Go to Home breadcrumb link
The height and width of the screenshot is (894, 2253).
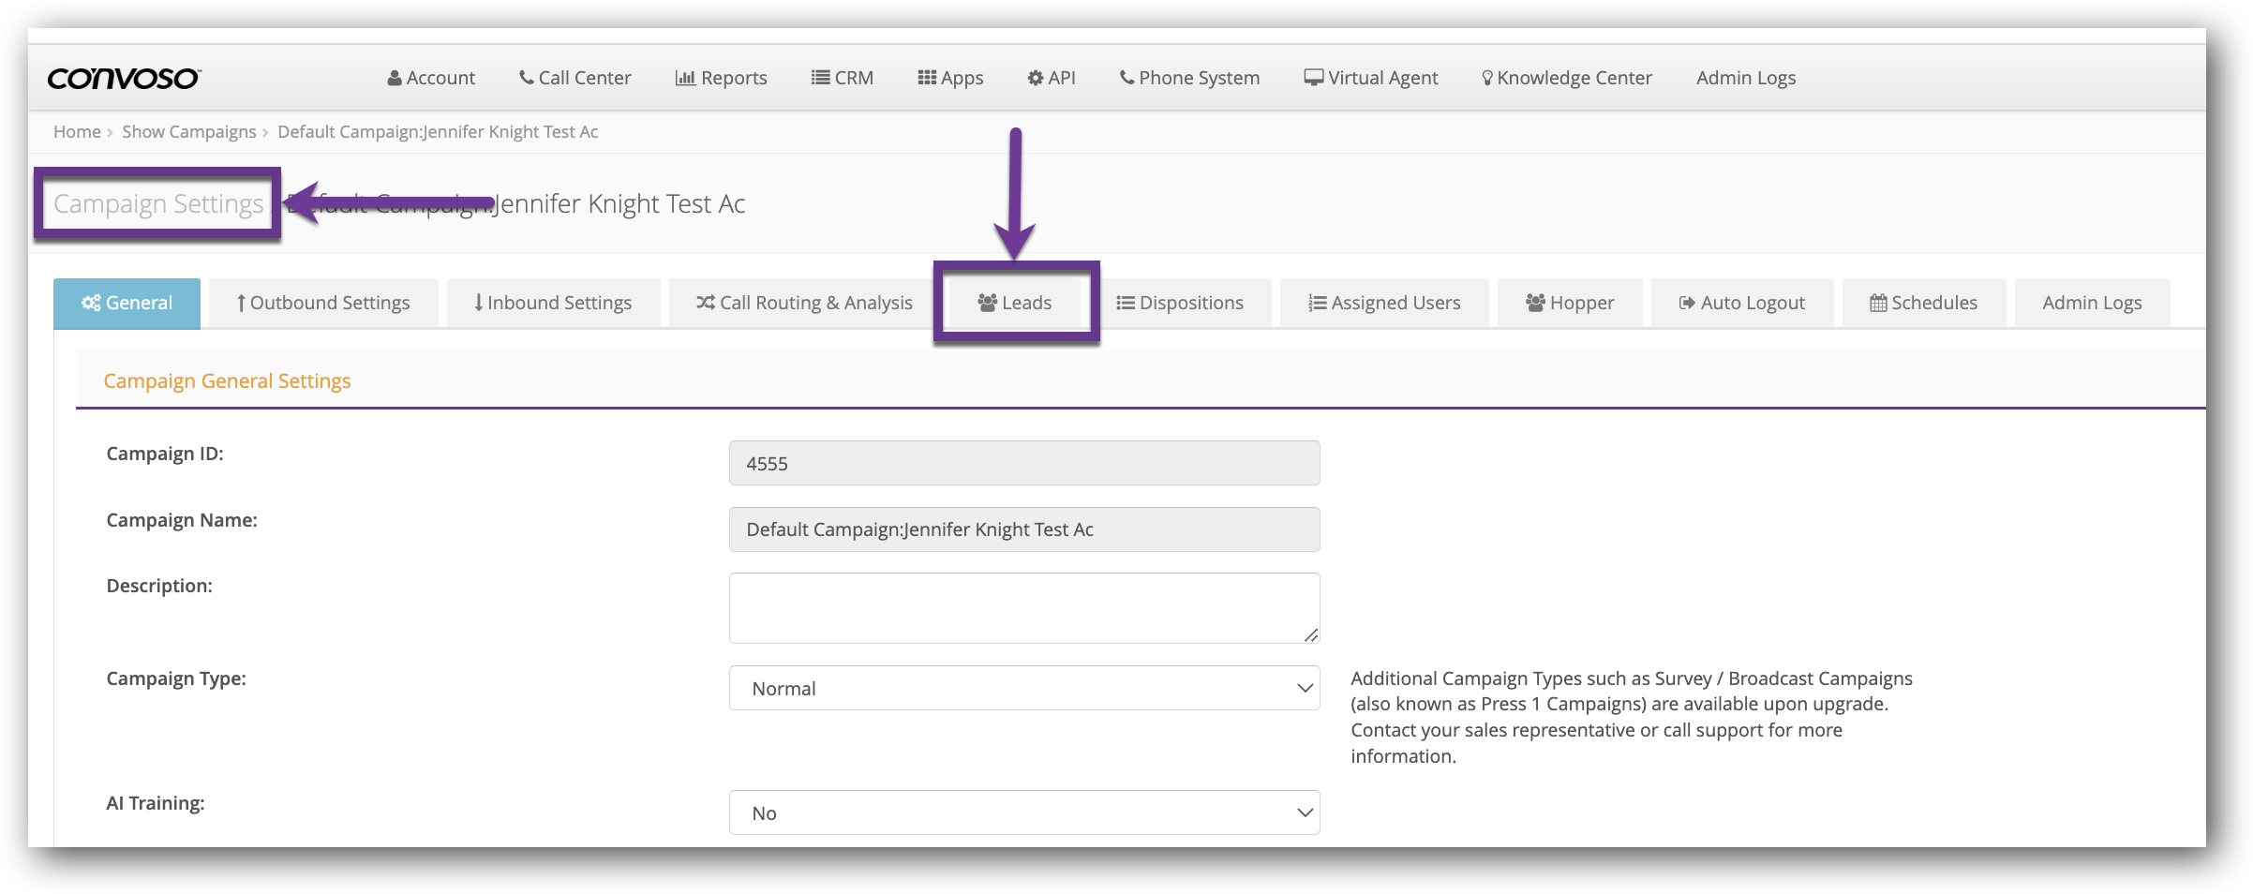77,132
